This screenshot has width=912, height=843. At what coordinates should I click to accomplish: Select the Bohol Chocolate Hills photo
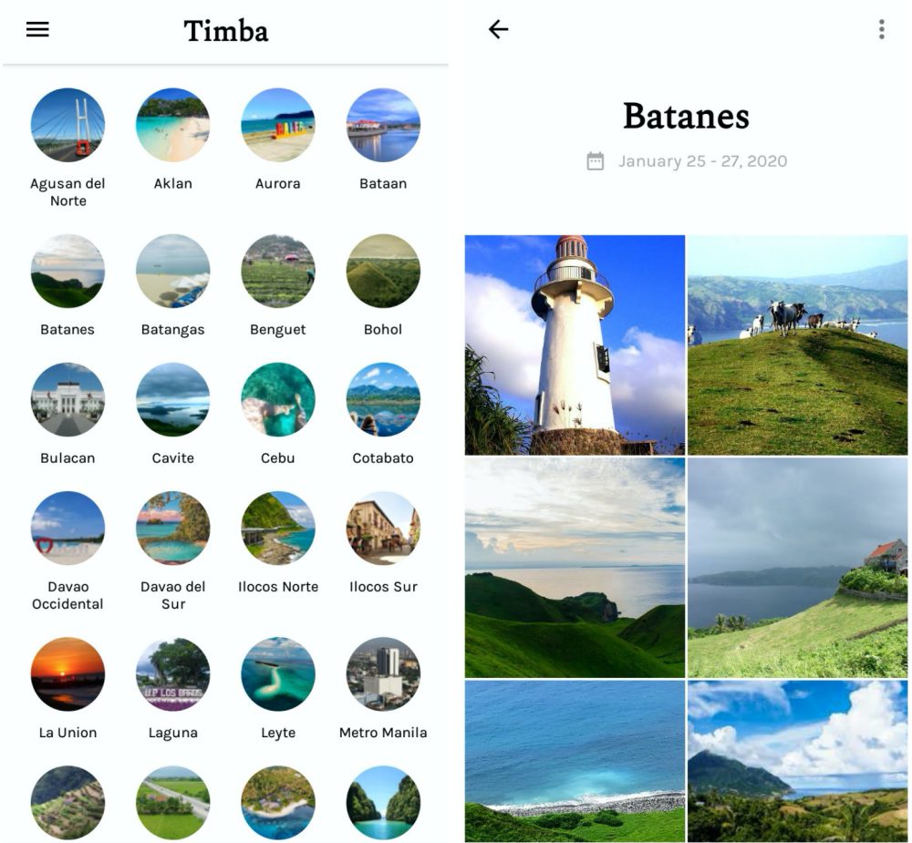[383, 271]
